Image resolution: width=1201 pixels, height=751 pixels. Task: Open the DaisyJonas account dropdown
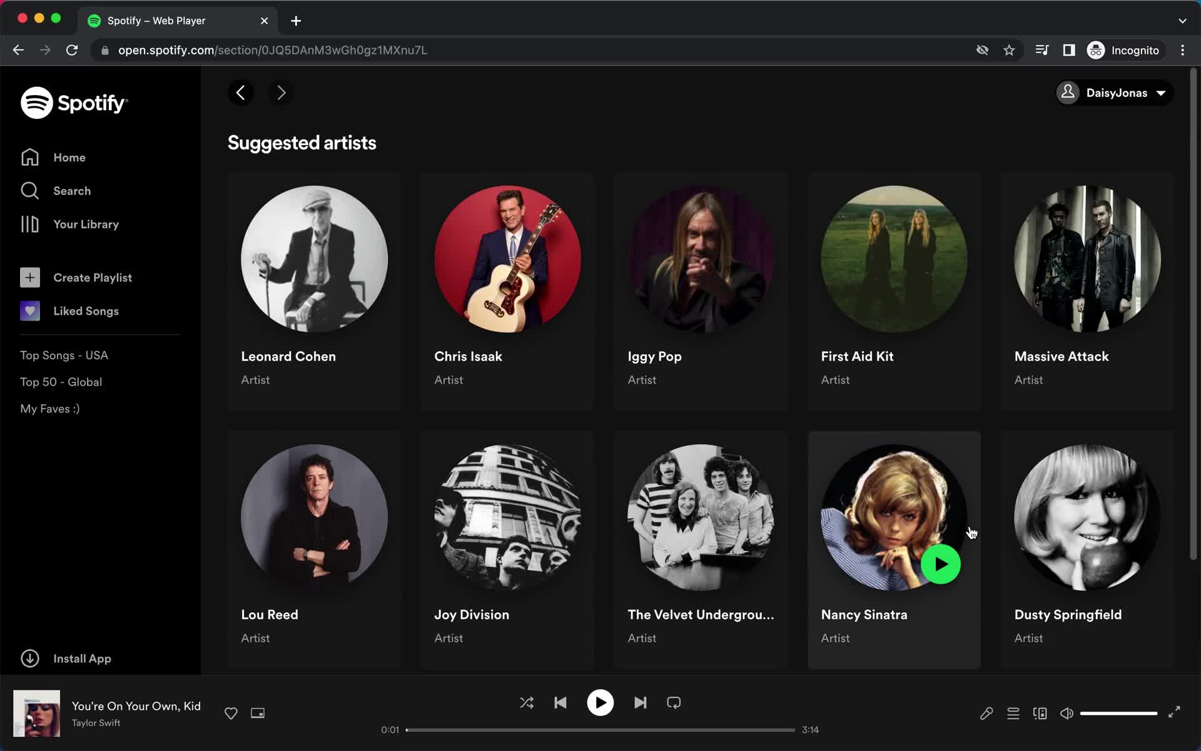1115,93
